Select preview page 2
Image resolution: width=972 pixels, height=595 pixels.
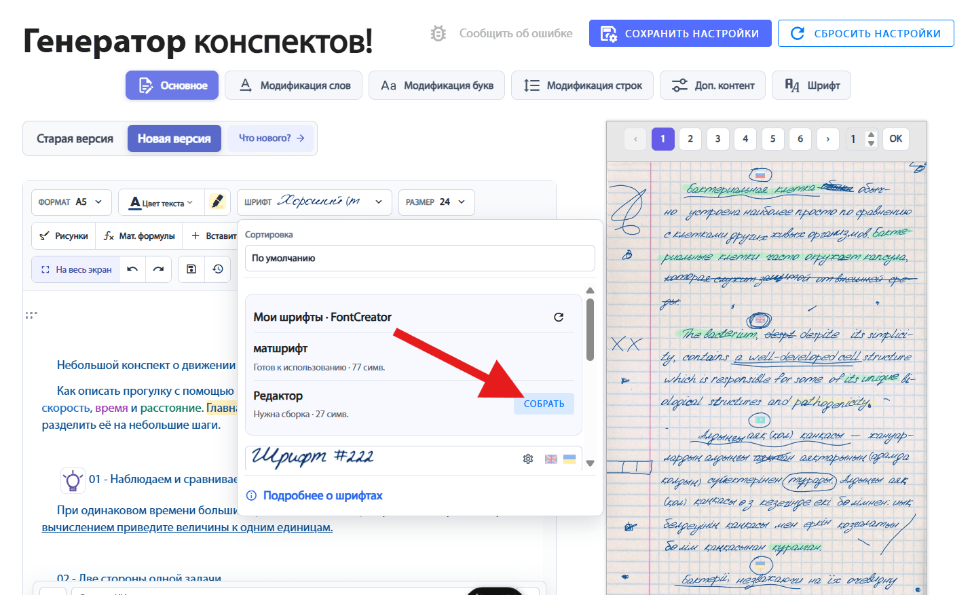[x=690, y=138]
